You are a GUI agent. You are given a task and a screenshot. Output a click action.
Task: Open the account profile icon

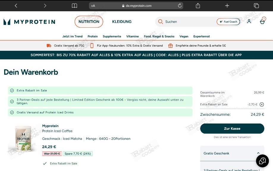249,21
